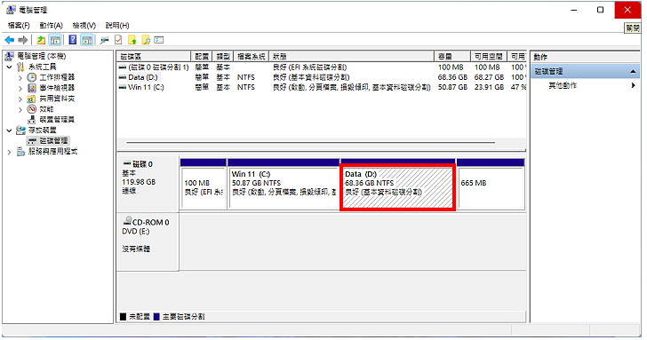The height and width of the screenshot is (340, 647).
Task: Open the 檔案(F) menu
Action: click(x=19, y=25)
